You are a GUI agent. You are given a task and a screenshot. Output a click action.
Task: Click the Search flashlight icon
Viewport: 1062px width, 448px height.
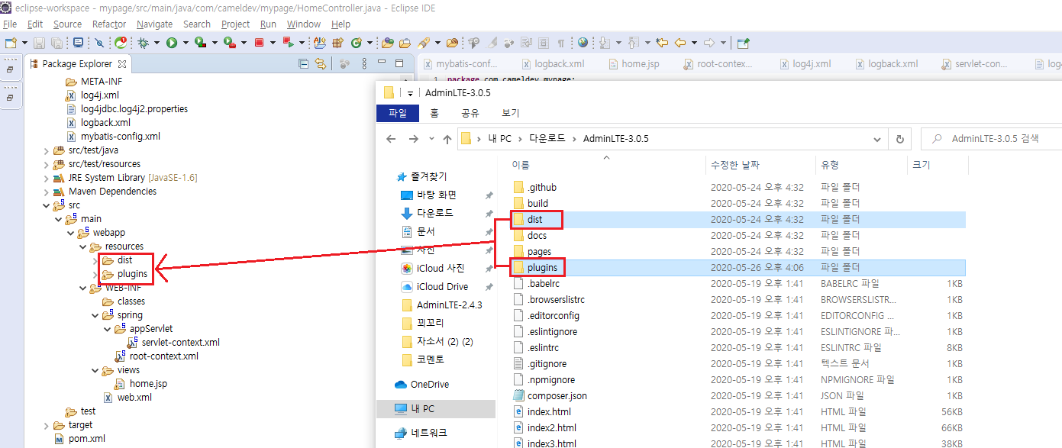pos(424,43)
